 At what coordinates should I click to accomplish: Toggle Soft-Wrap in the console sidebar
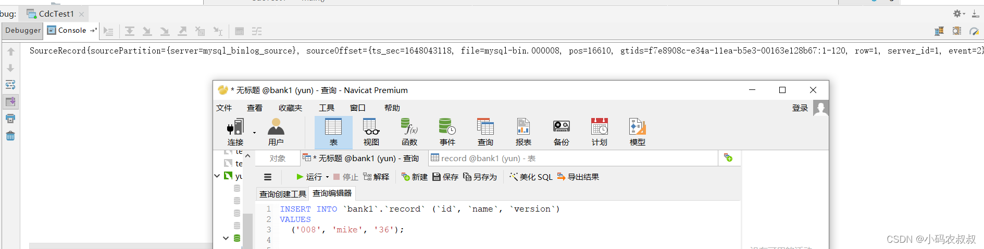(10, 85)
